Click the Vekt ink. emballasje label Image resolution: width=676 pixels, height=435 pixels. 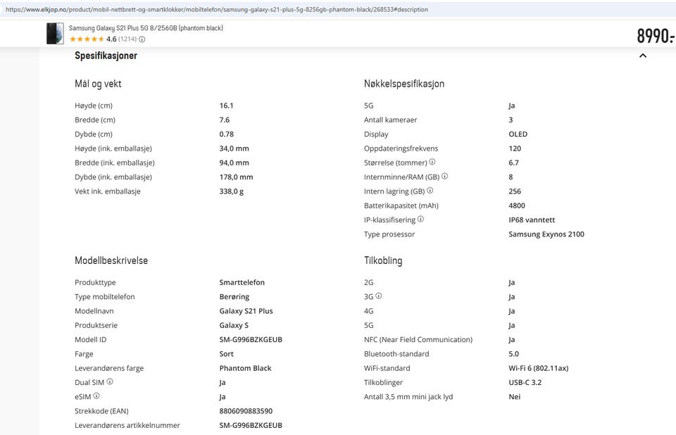pyautogui.click(x=107, y=191)
